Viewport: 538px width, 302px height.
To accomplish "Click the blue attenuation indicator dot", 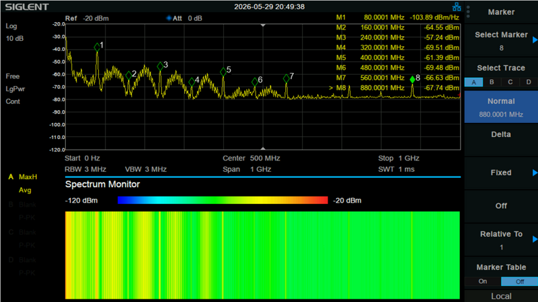I will tap(169, 18).
